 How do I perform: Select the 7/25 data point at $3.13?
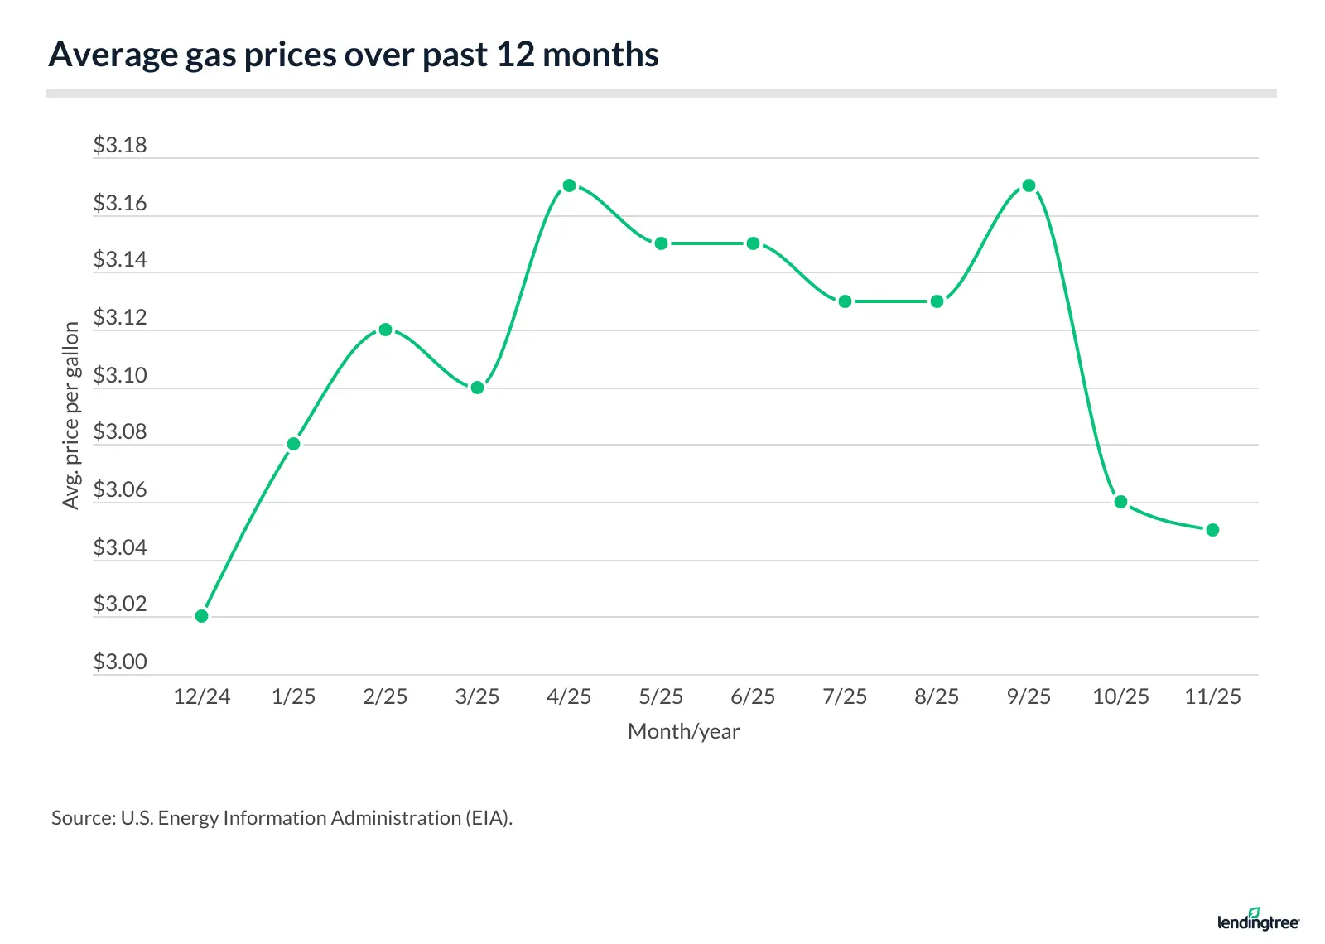[845, 301]
